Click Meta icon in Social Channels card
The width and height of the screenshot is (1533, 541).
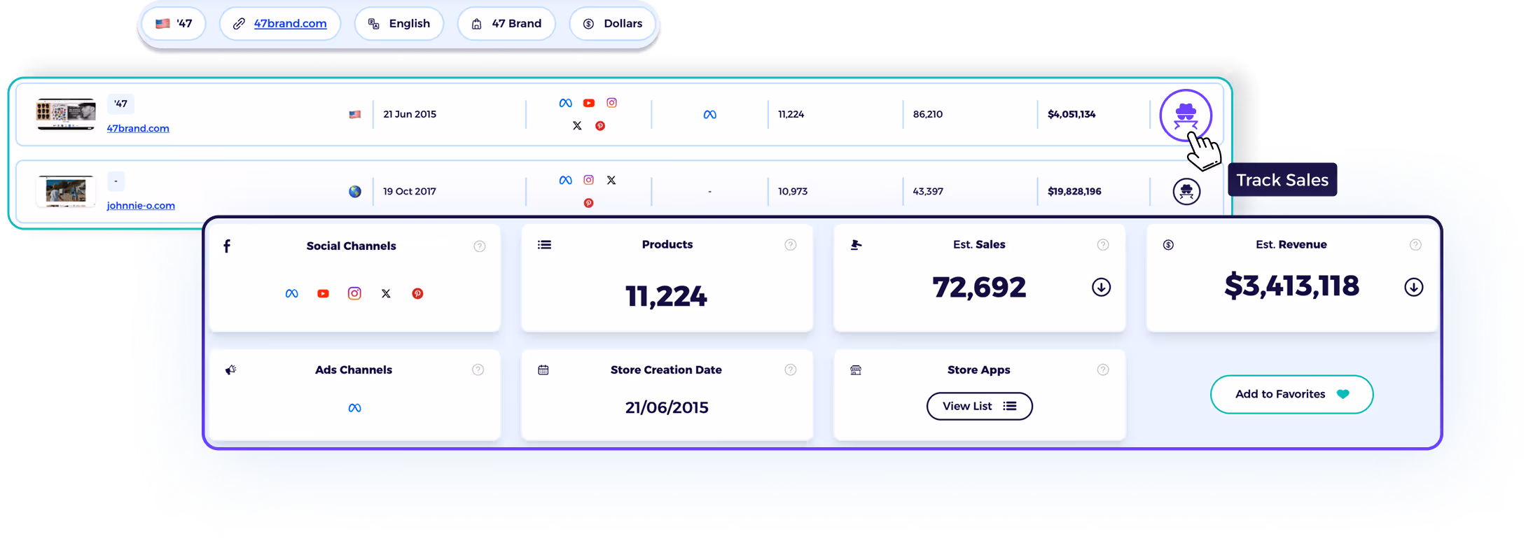pos(291,294)
